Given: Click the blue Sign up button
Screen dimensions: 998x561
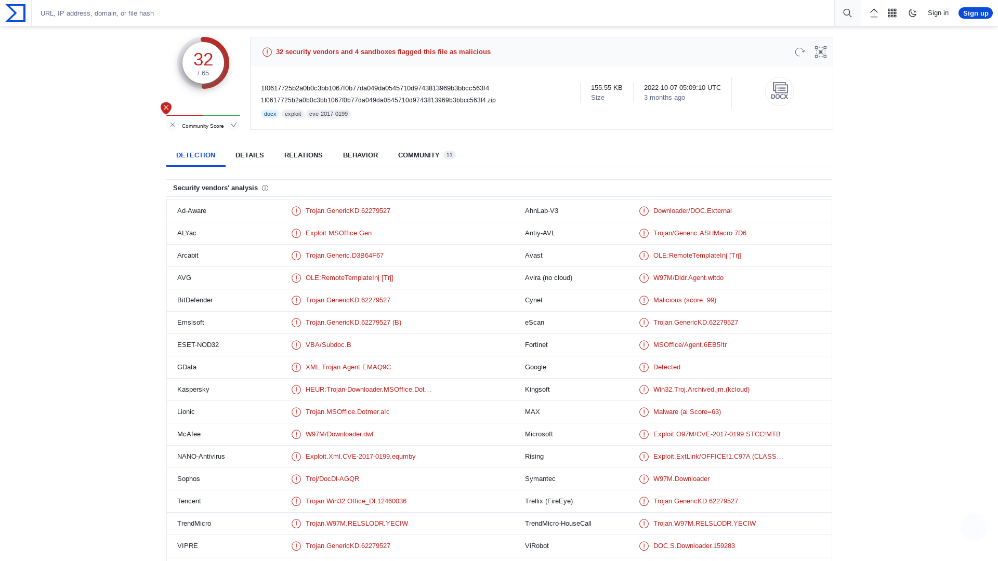Looking at the screenshot, I should click(975, 13).
